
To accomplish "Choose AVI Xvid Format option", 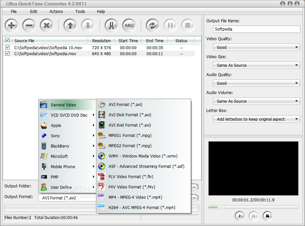I will 144,125.
